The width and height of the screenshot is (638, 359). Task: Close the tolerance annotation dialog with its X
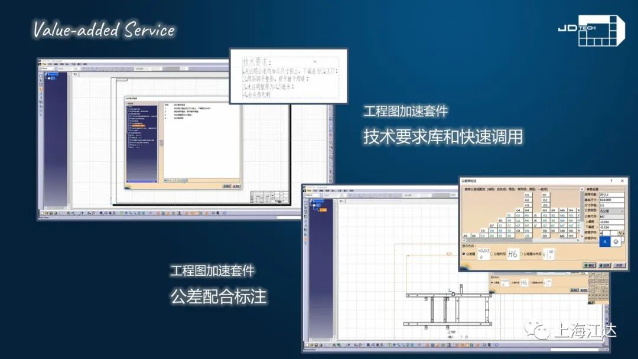point(622,181)
